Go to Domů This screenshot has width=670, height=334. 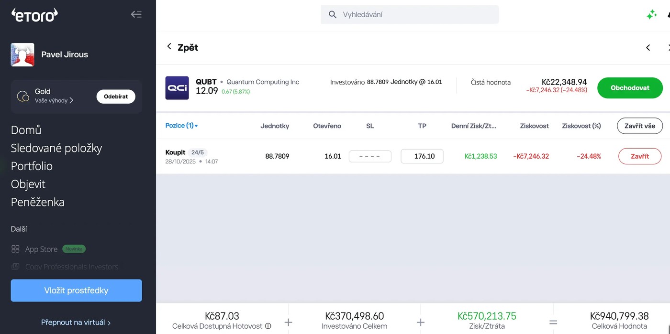coord(26,130)
